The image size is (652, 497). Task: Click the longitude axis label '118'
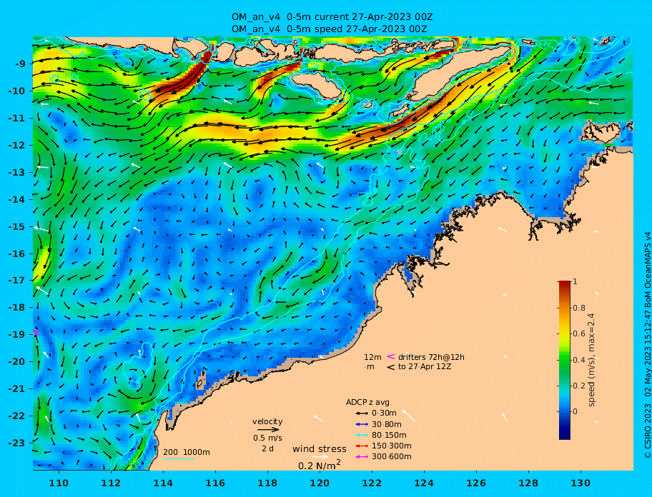click(x=268, y=483)
